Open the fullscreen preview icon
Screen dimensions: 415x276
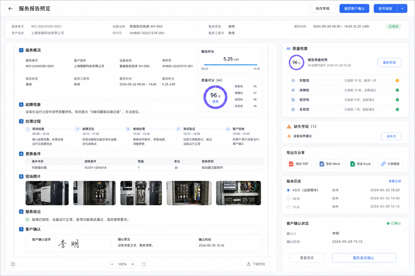(x=144, y=264)
